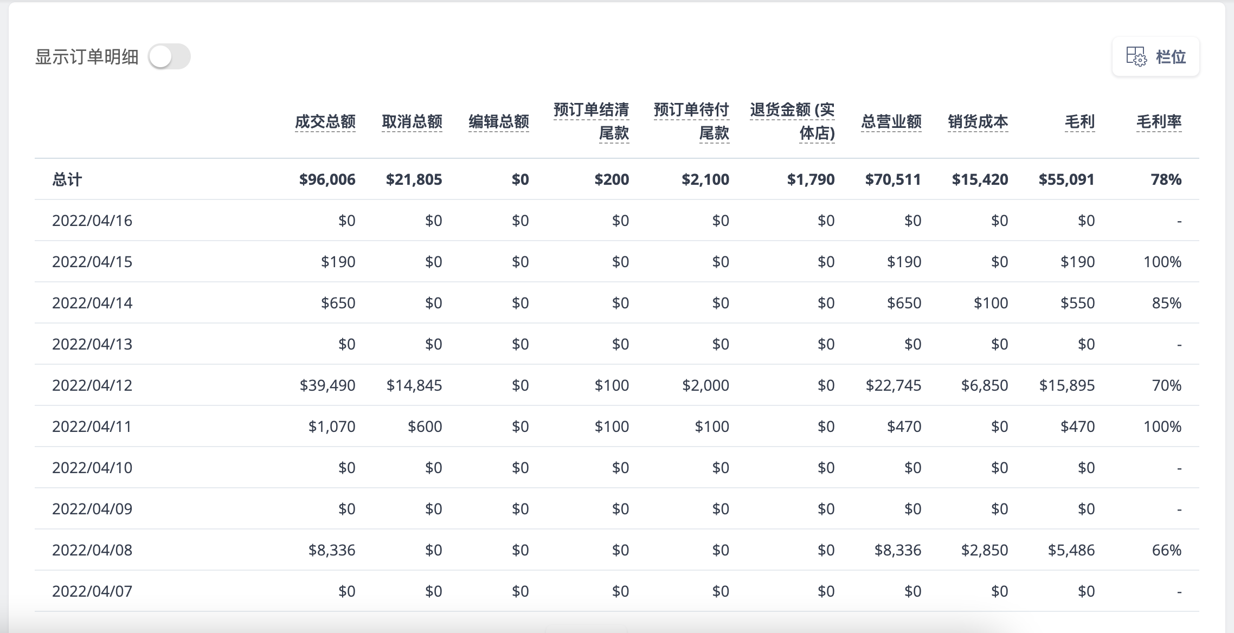
Task: Click the 编辑总额 column header
Action: pyautogui.click(x=499, y=121)
